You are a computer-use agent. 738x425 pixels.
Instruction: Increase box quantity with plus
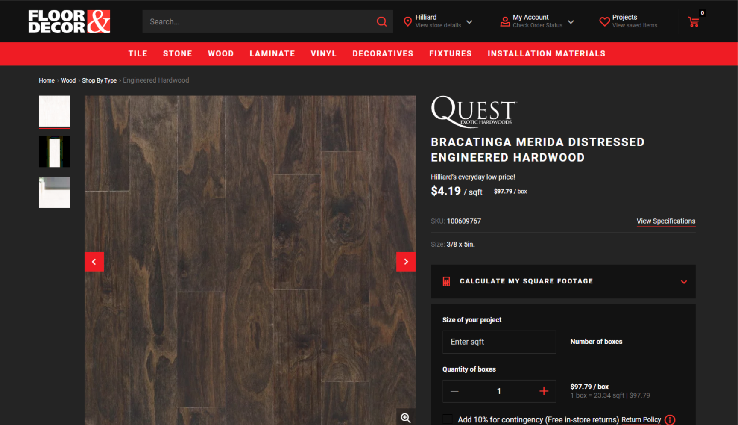click(544, 391)
